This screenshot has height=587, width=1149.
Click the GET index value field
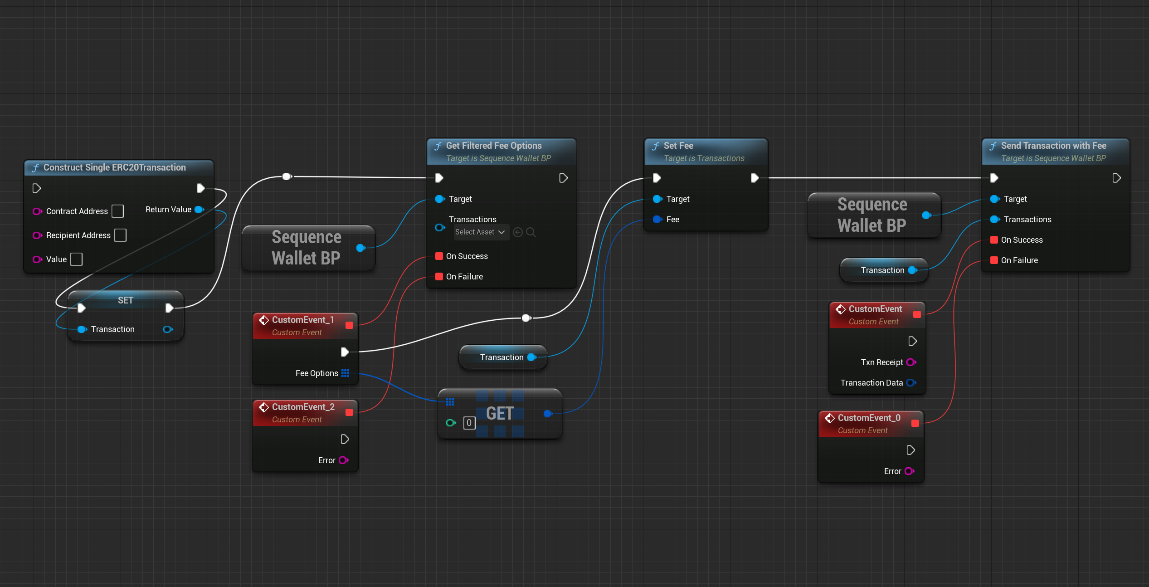(469, 423)
